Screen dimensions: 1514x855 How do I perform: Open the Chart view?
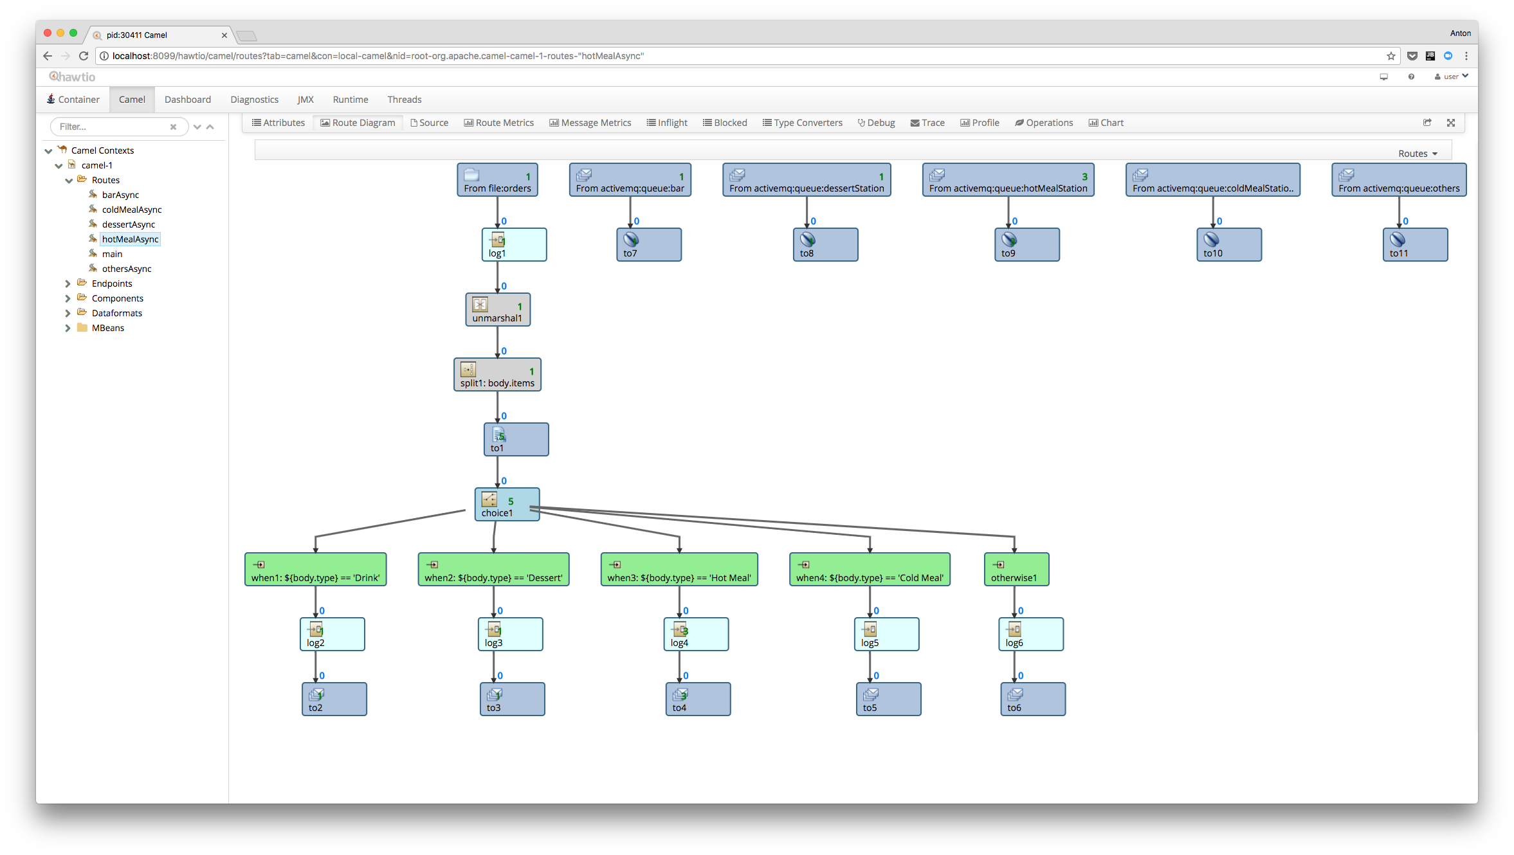[1106, 123]
